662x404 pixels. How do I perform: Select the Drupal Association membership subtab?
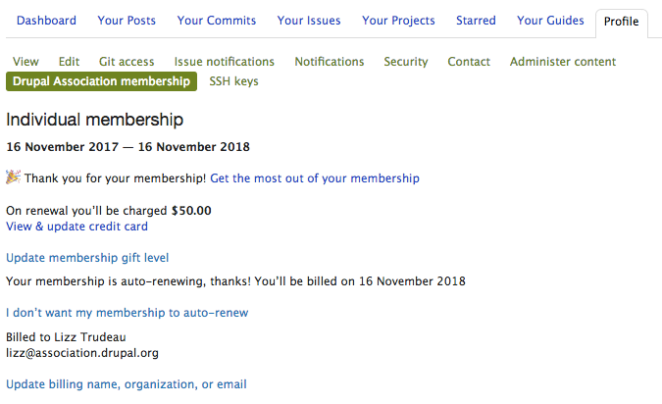pos(102,81)
